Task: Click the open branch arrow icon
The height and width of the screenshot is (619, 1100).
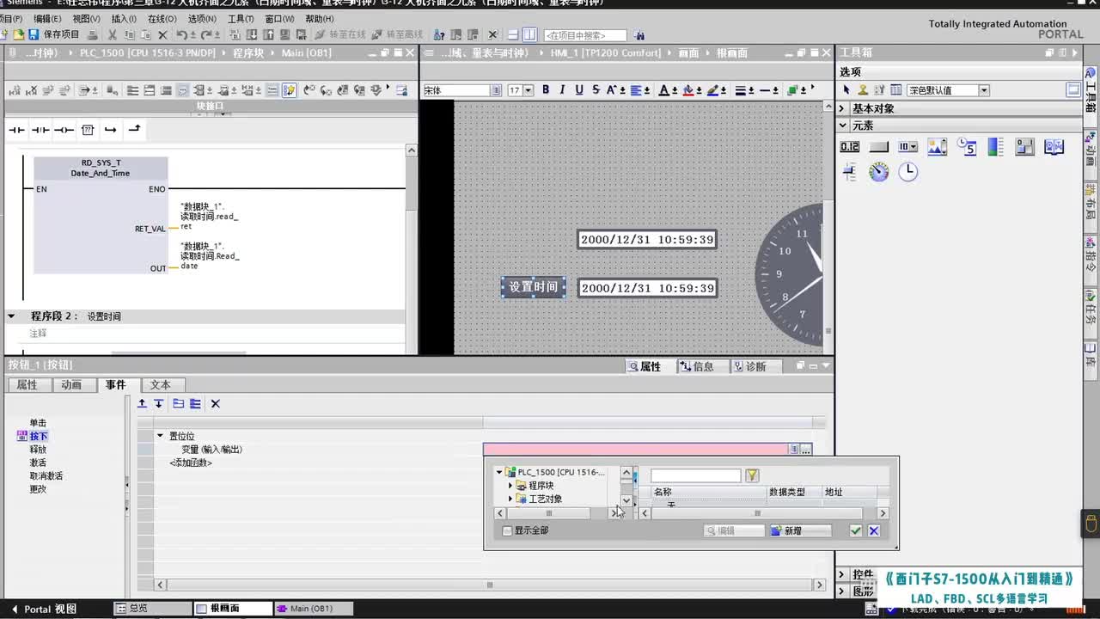Action: (x=110, y=130)
